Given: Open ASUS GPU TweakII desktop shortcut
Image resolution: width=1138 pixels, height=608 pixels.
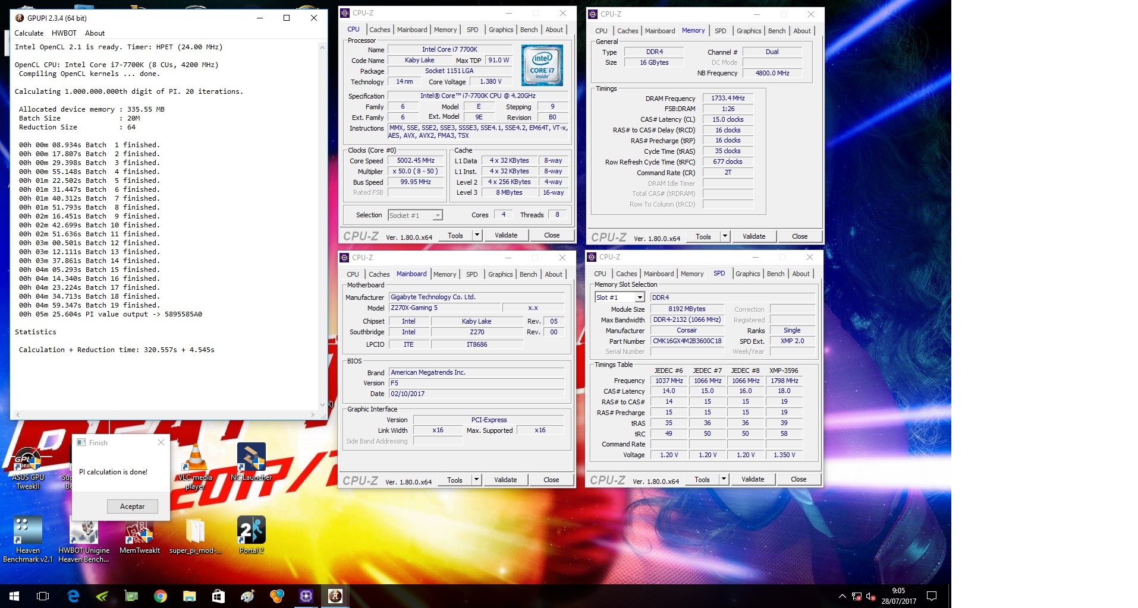Looking at the screenshot, I should [x=27, y=468].
